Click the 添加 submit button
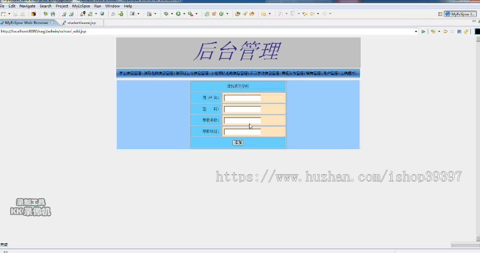This screenshot has height=253, width=480. click(x=238, y=143)
